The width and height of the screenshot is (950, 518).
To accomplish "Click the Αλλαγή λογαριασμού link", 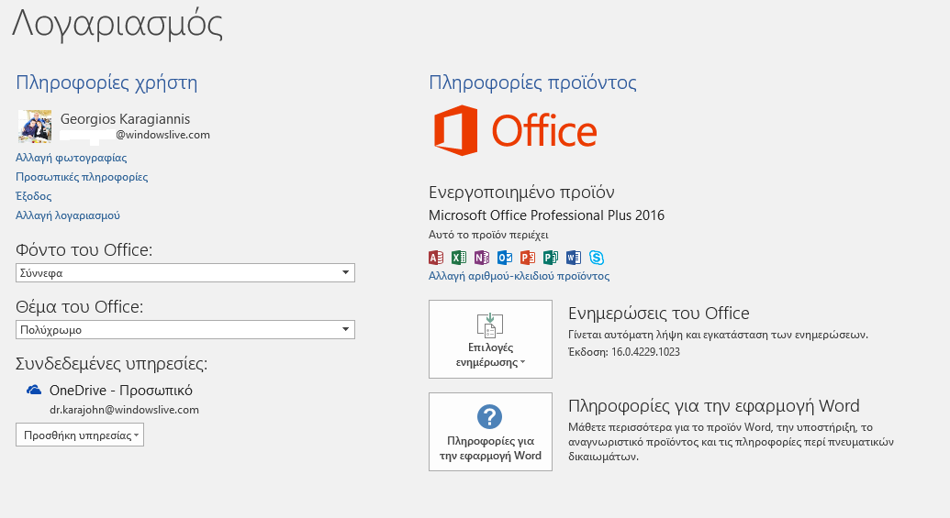I will click(x=68, y=215).
